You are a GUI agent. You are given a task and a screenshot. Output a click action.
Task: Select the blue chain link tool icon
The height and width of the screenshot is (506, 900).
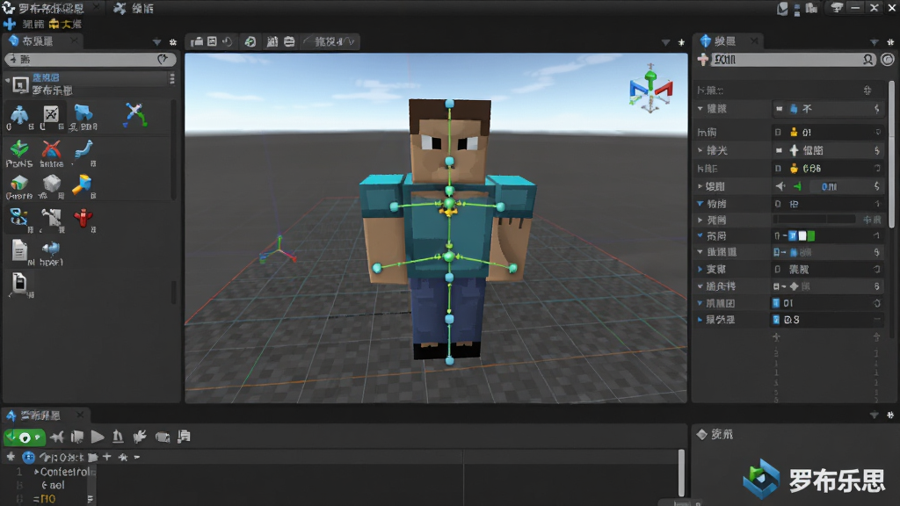[19, 217]
